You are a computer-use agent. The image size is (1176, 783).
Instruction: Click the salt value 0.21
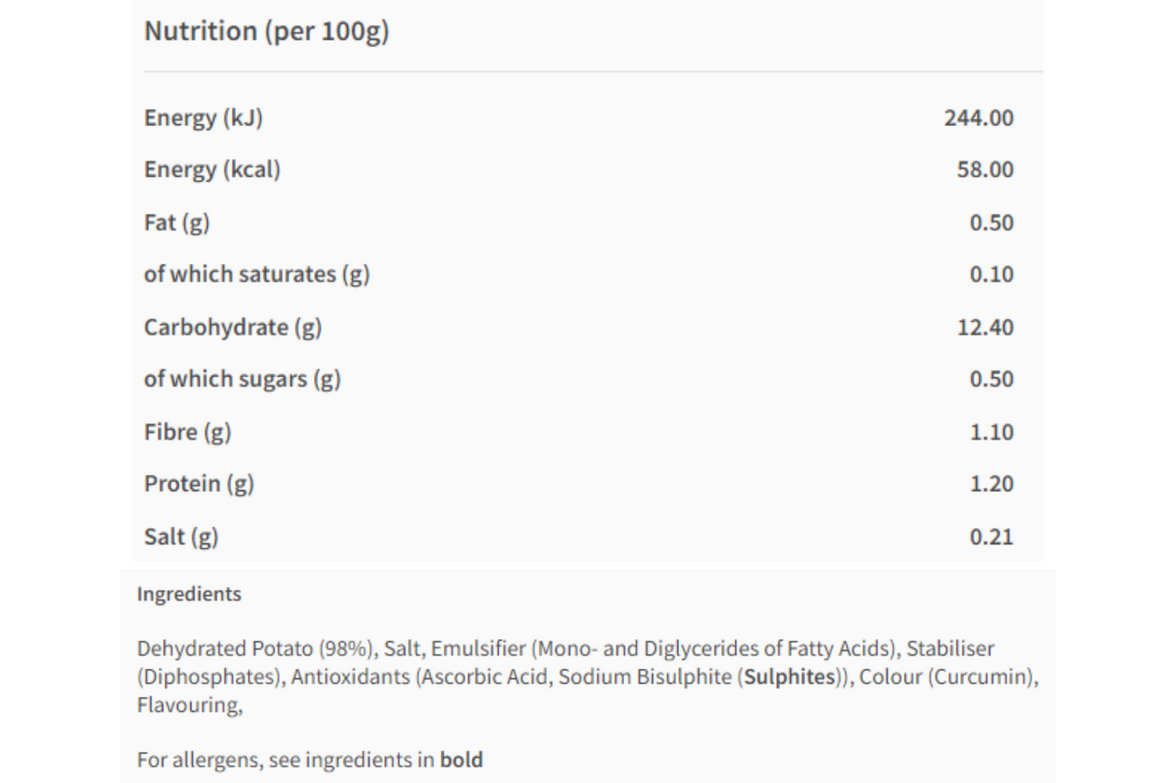click(x=991, y=536)
